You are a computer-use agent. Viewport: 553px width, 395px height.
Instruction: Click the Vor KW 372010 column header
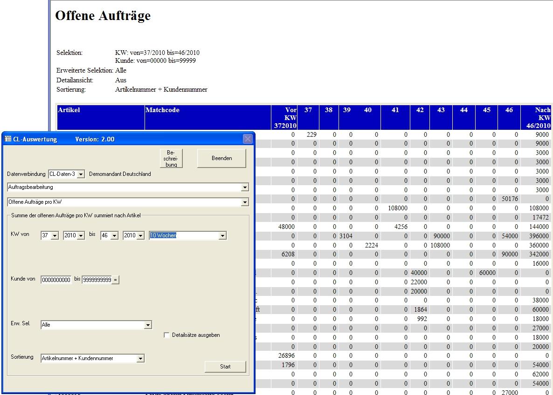coord(285,118)
